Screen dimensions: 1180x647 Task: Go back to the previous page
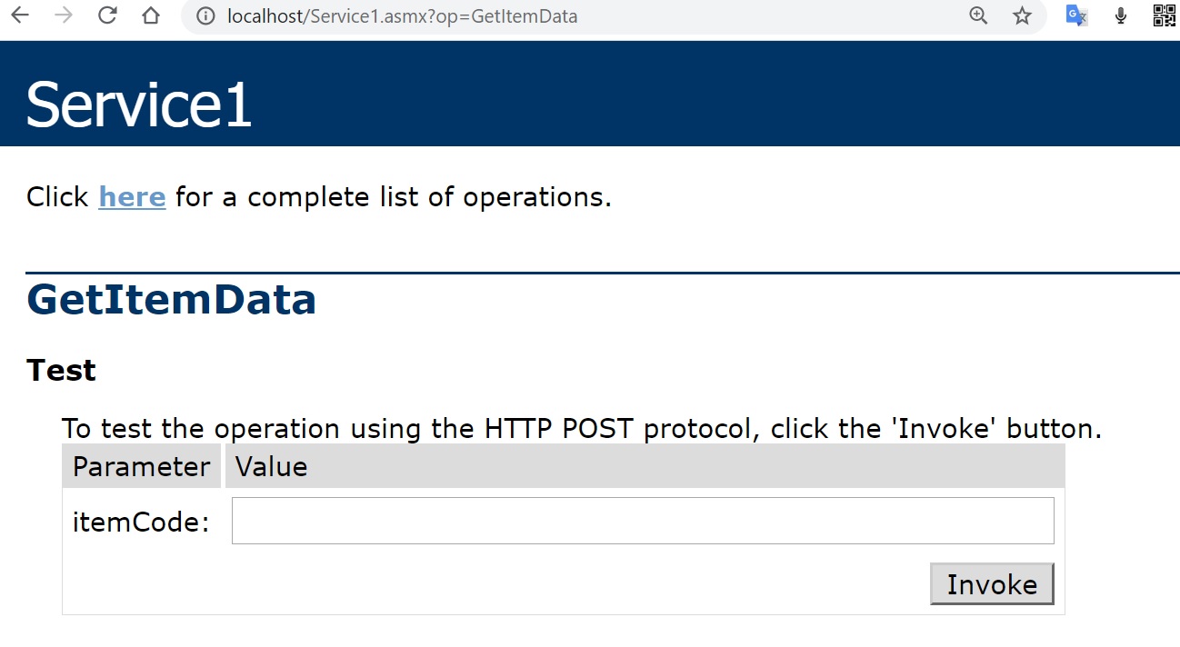pyautogui.click(x=20, y=15)
